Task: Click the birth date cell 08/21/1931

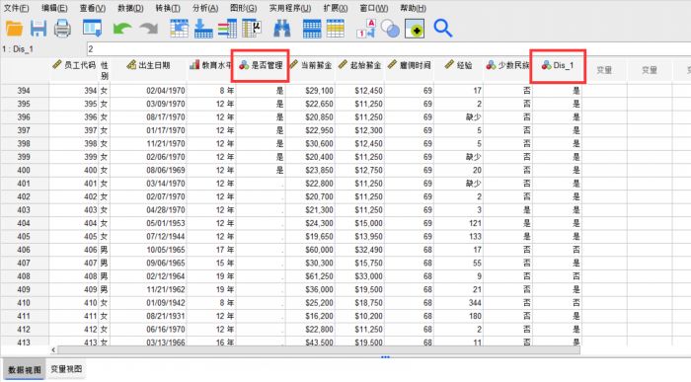Action: (x=148, y=316)
